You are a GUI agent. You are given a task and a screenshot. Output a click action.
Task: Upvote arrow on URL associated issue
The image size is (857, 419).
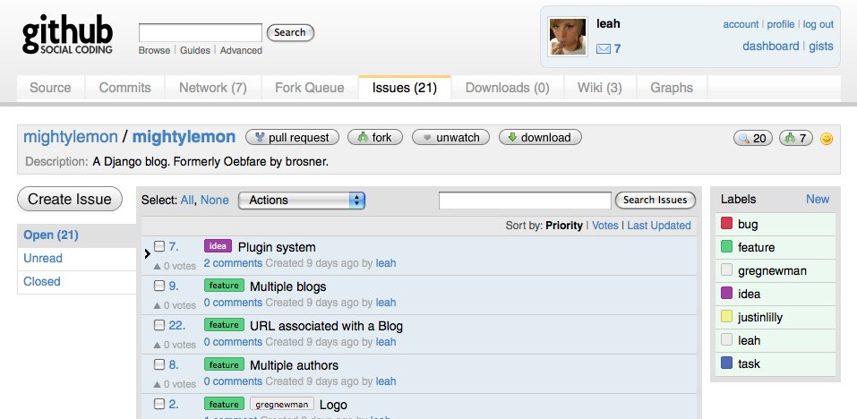click(157, 345)
